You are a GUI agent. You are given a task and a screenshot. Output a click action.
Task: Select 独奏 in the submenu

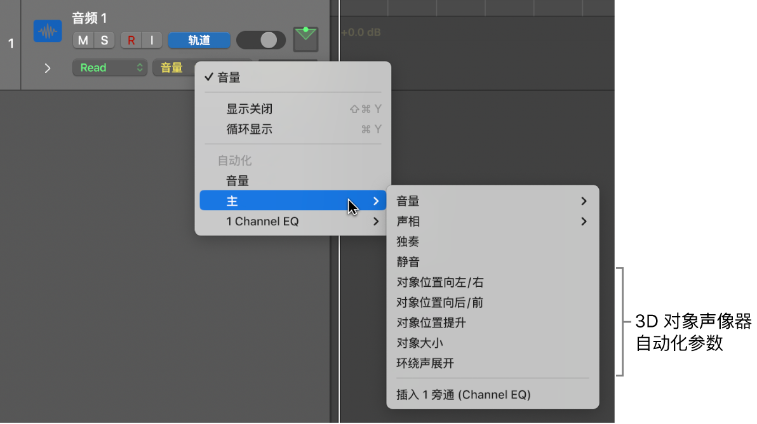click(x=408, y=242)
